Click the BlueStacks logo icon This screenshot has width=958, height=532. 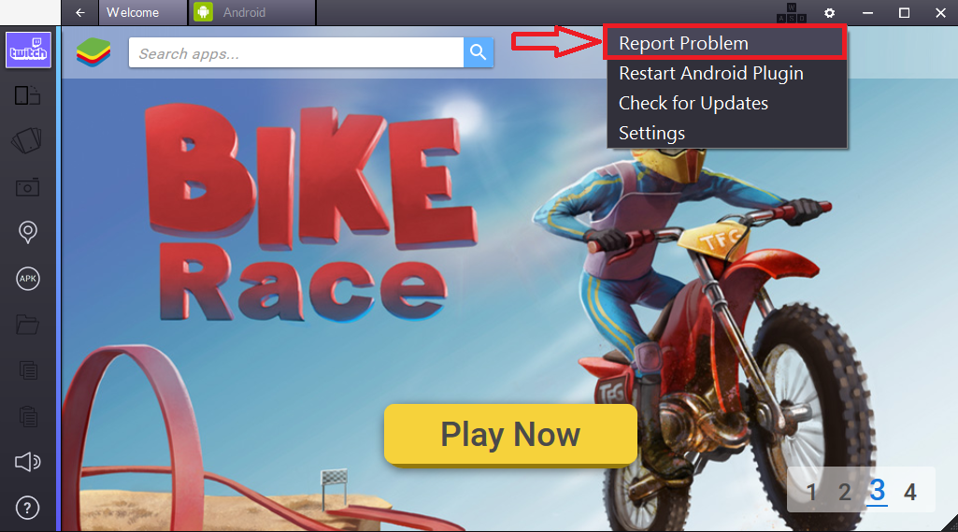pos(93,52)
